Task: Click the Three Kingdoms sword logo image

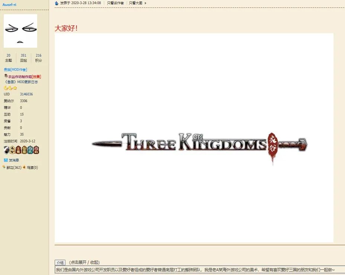Action: 194,138
